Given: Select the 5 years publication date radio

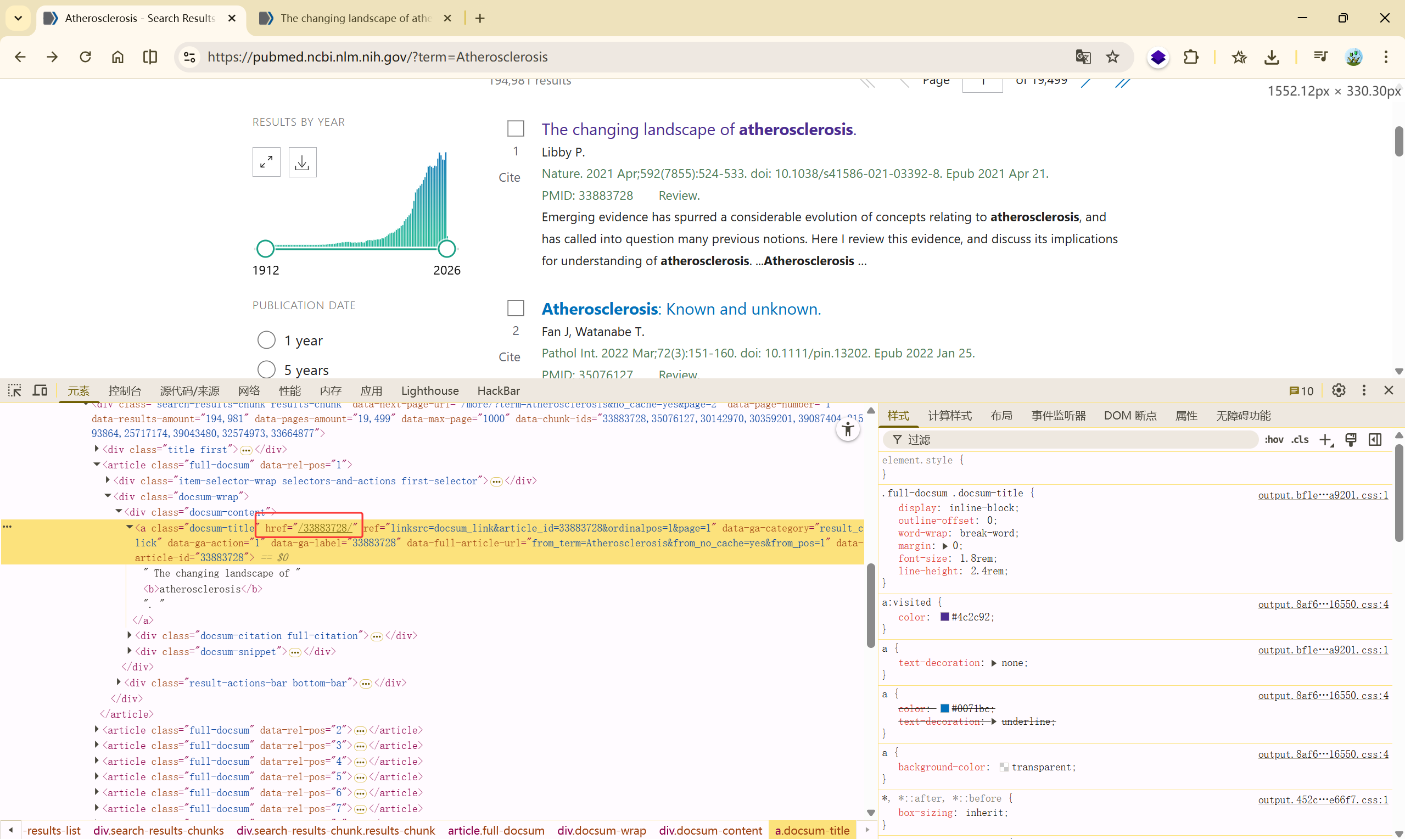Looking at the screenshot, I should click(266, 370).
